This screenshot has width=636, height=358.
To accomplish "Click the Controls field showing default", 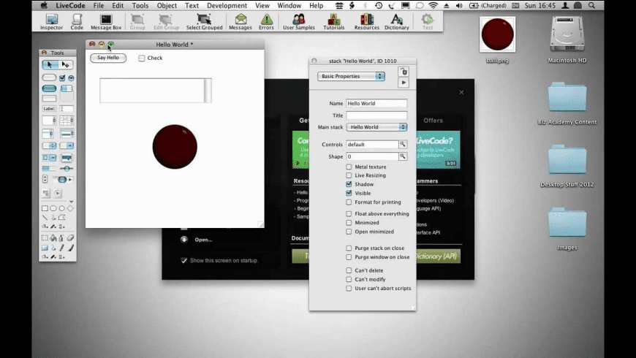I will click(x=372, y=145).
